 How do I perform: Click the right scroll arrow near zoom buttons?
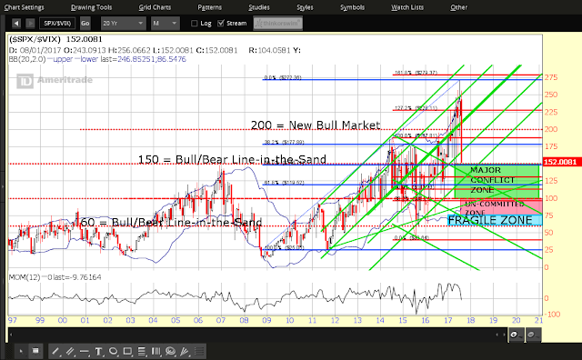pos(505,335)
